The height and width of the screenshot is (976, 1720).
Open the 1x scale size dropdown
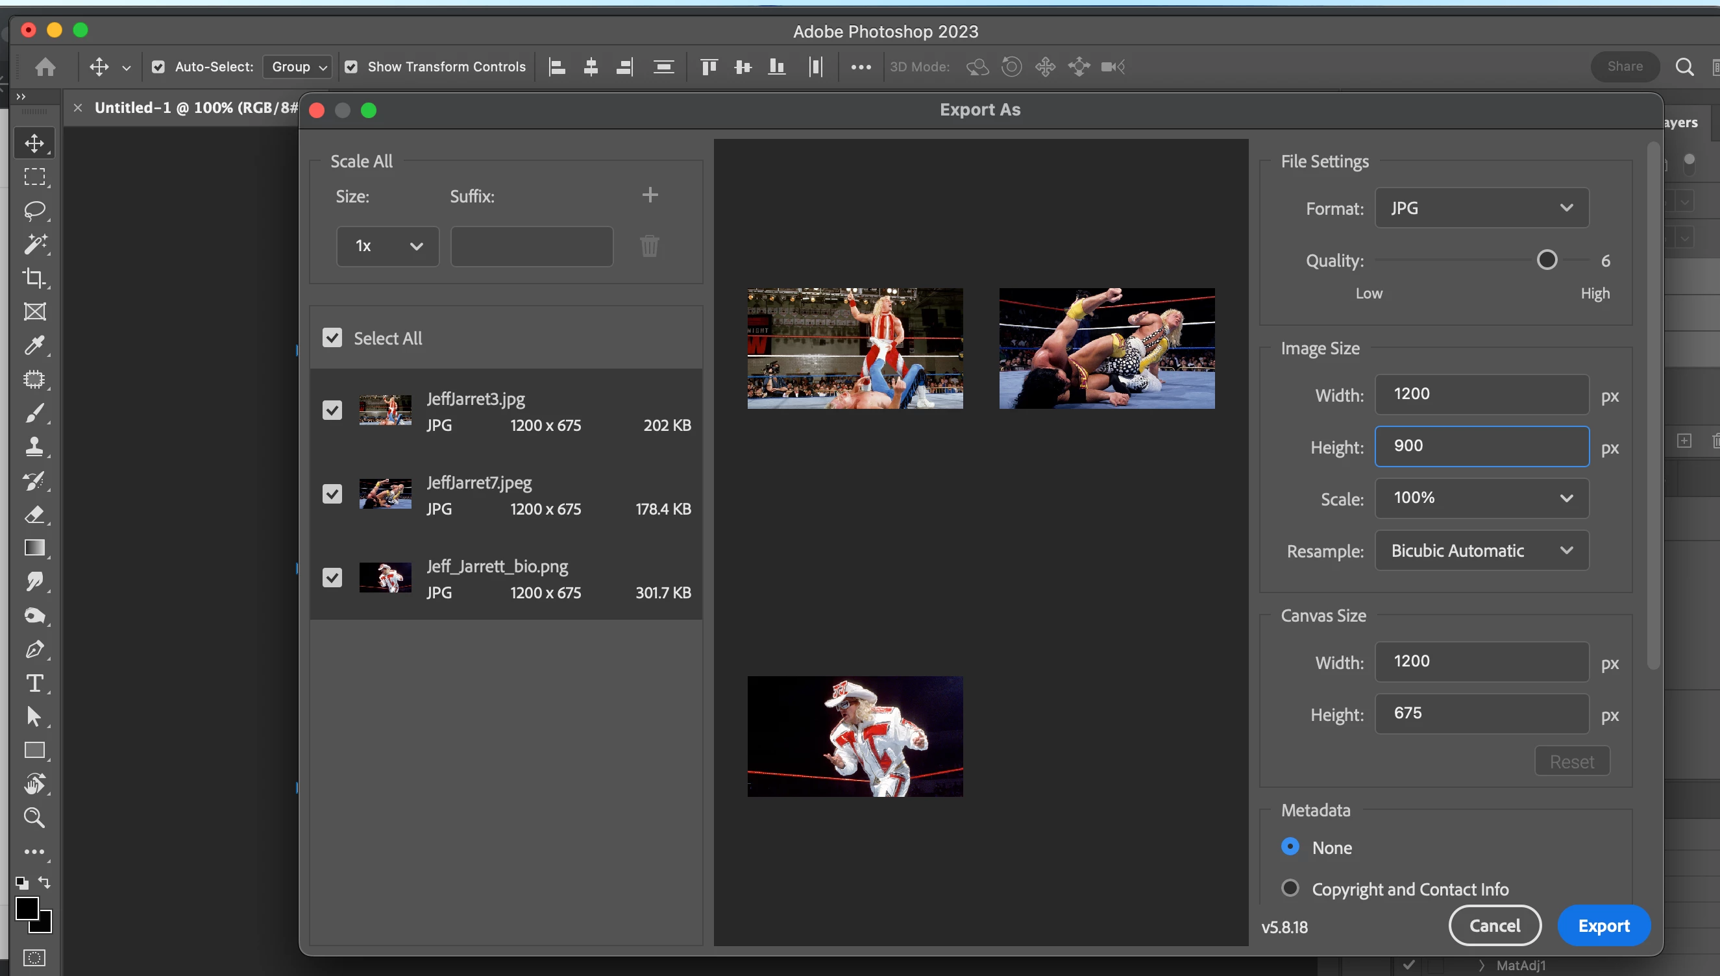point(387,246)
